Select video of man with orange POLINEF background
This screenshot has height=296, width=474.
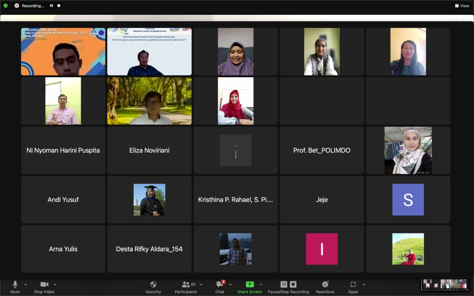tap(63, 52)
